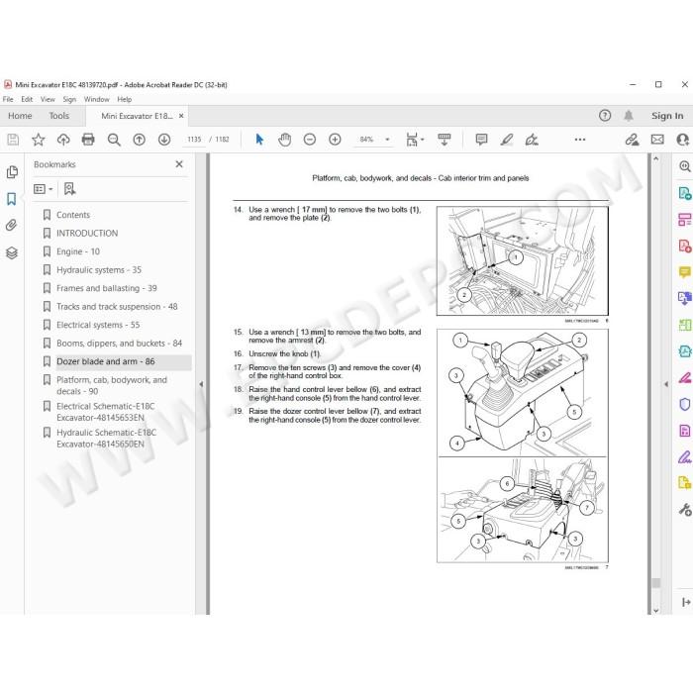
Task: Open the Edit menu
Action: 27,99
